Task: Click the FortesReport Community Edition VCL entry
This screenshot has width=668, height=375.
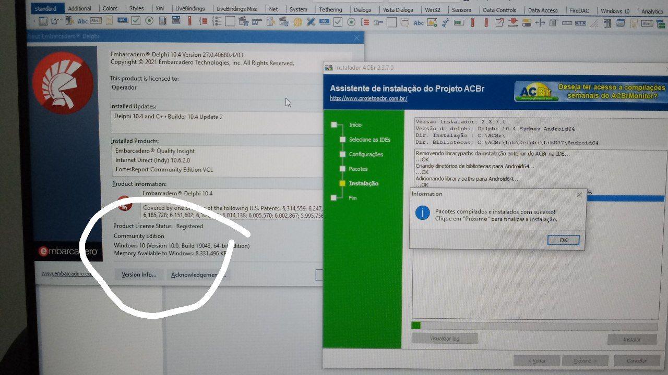Action: (164, 169)
